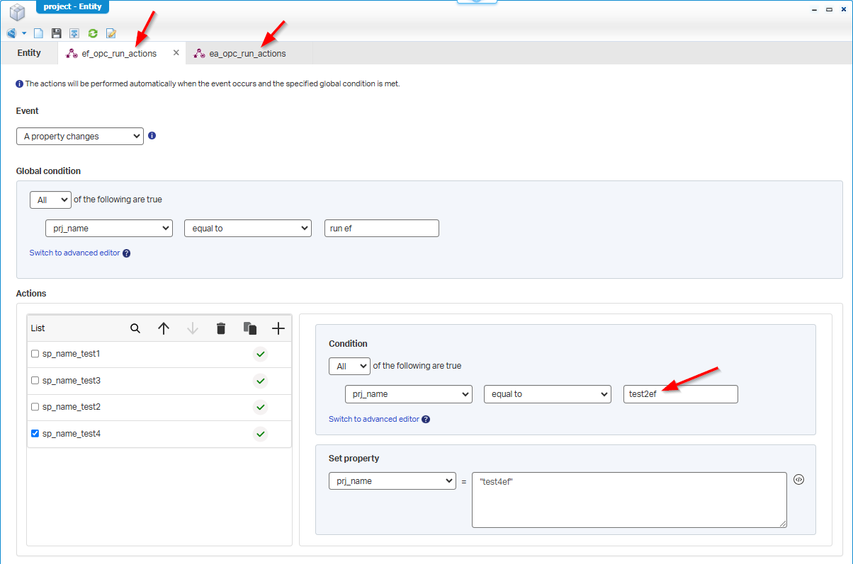
Task: Tick the sp_name_test3 checkbox
Action: (35, 381)
